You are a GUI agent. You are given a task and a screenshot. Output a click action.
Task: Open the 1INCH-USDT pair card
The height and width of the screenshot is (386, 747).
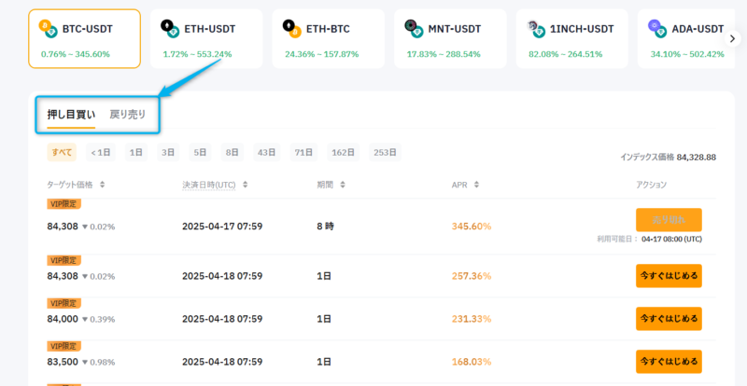[572, 38]
